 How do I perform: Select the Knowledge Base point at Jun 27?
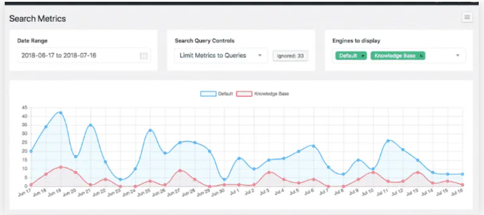tap(180, 171)
